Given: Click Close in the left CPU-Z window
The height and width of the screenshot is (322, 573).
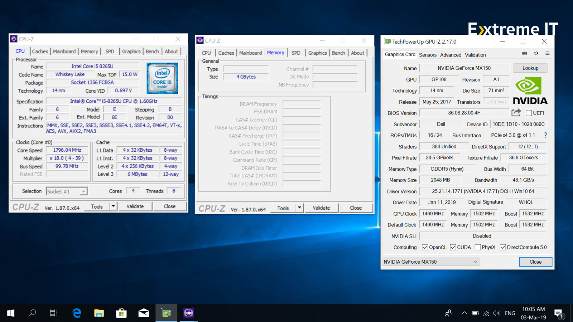Looking at the screenshot, I should pos(170,206).
